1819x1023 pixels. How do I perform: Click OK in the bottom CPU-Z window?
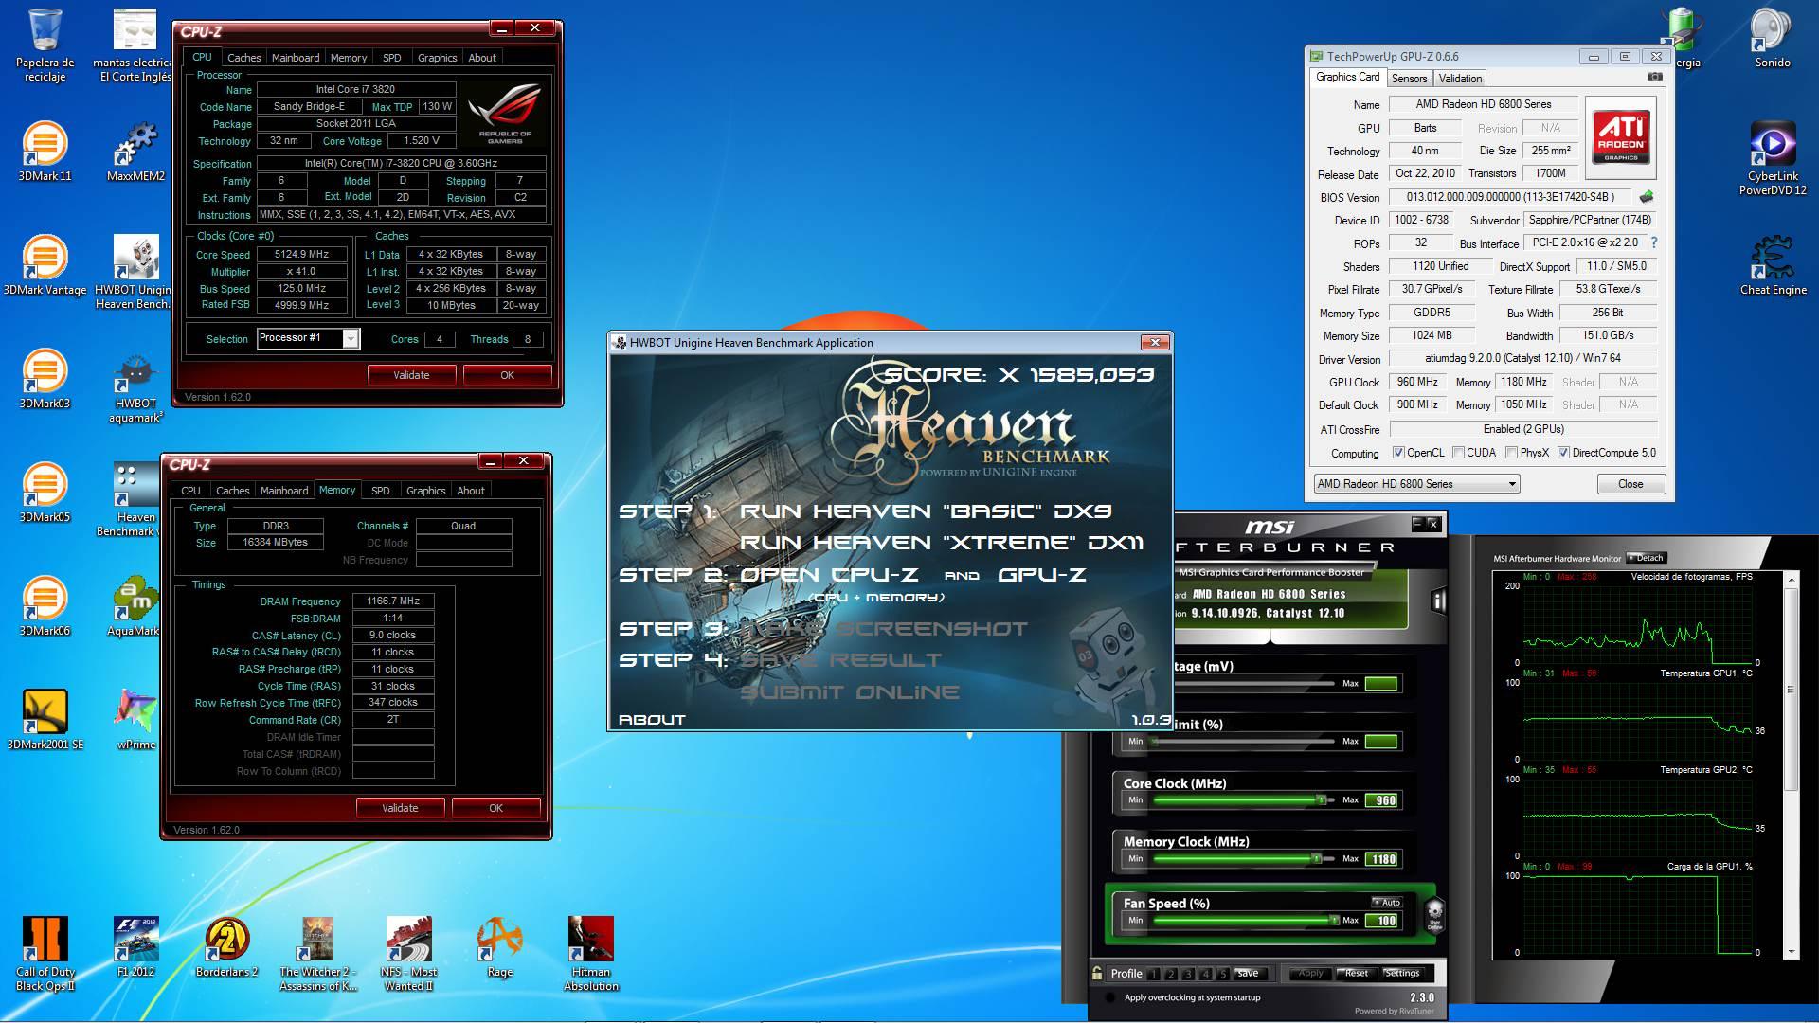tap(495, 808)
